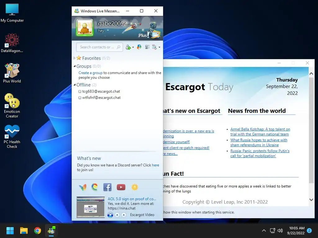Click the Add a contact icon
Viewport: 318px width, 238px height.
(128, 47)
